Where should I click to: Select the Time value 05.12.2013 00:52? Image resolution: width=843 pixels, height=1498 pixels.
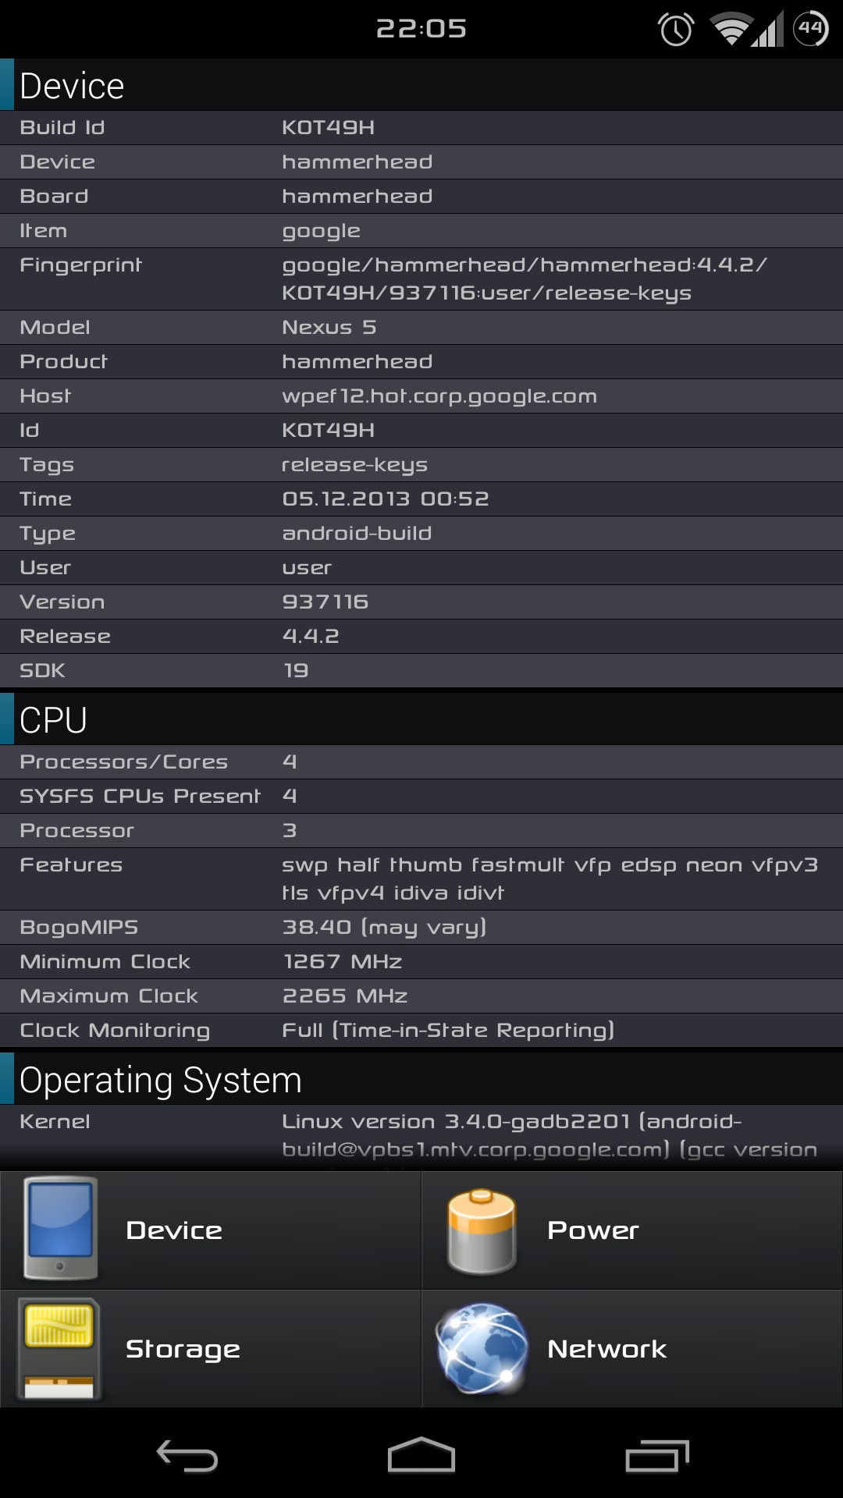pyautogui.click(x=386, y=499)
